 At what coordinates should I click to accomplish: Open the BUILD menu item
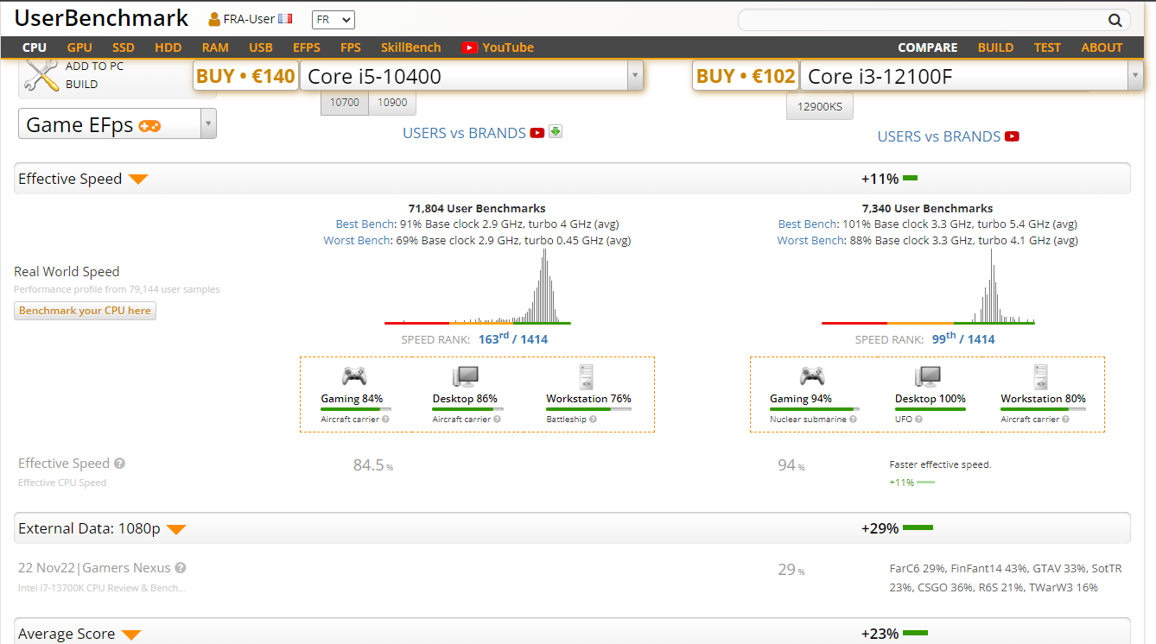(x=995, y=47)
